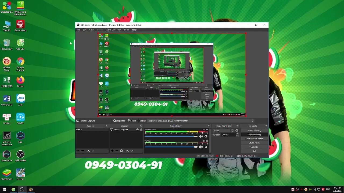Adjust Desktop Audio volume slider

click(171, 136)
